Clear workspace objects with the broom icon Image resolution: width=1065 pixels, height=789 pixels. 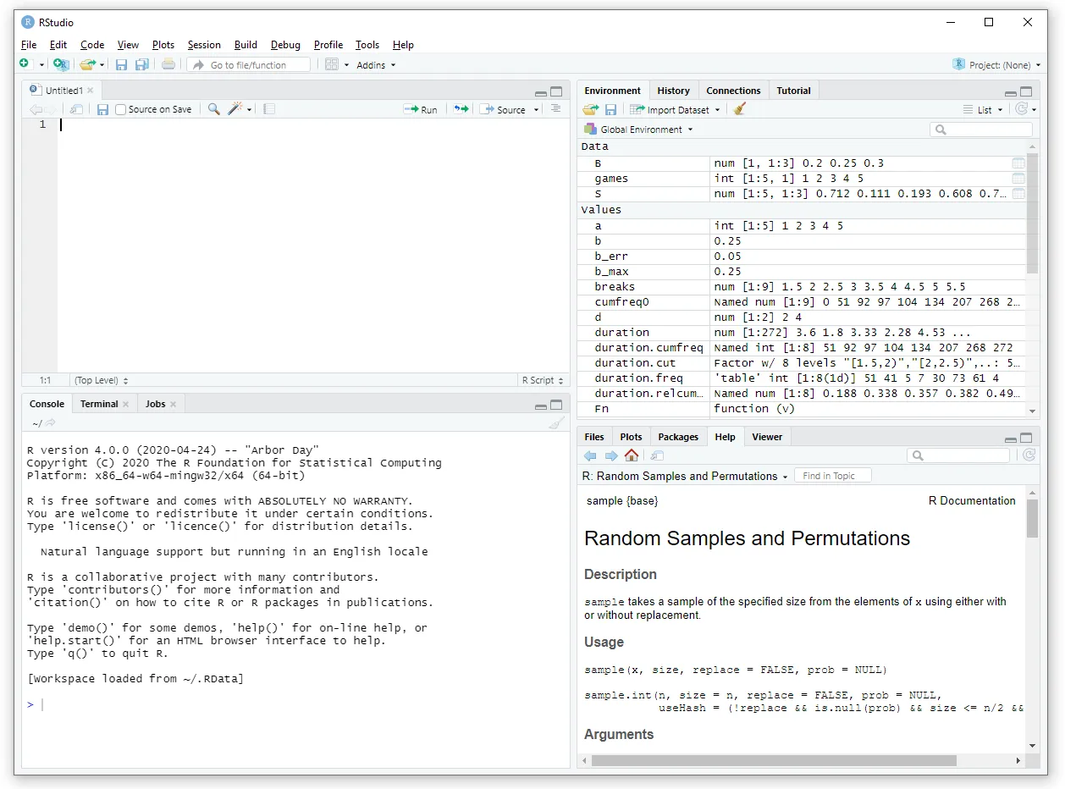pyautogui.click(x=740, y=109)
